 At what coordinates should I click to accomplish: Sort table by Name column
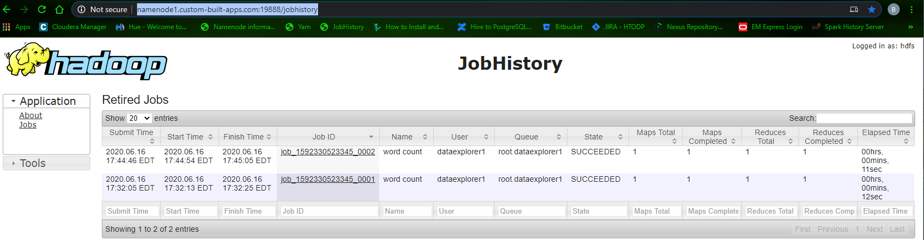click(x=406, y=136)
